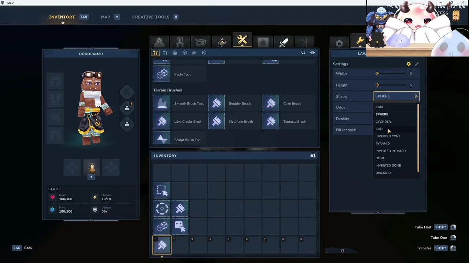Click the player name DOKOR4M60

click(x=91, y=54)
